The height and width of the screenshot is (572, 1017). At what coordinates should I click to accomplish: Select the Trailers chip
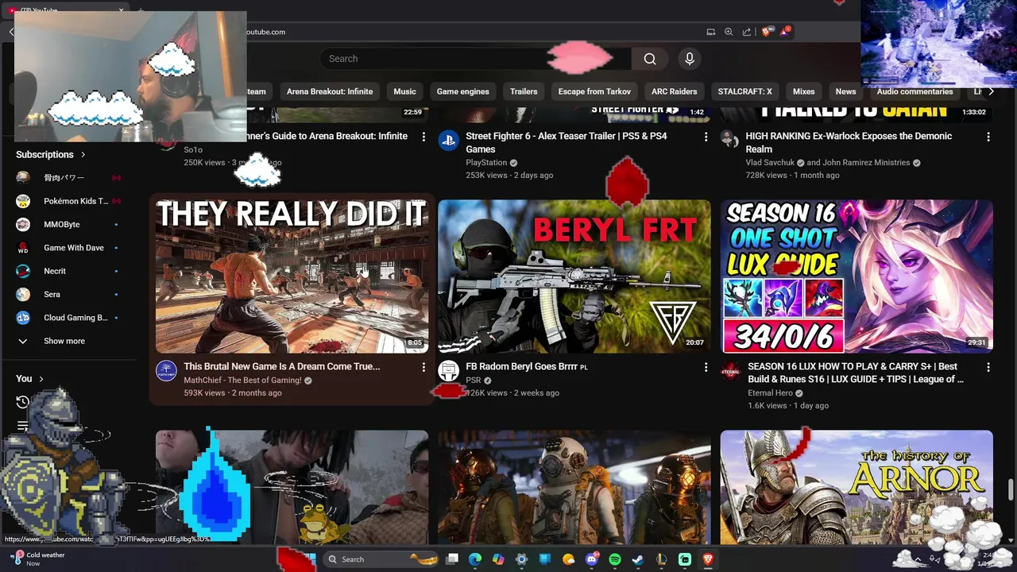pos(524,91)
